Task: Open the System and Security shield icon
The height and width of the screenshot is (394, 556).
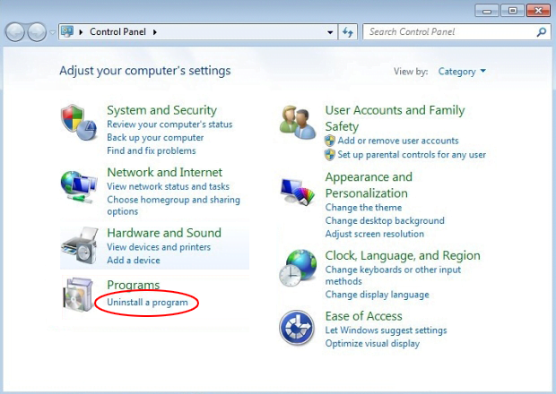Action: pyautogui.click(x=79, y=122)
